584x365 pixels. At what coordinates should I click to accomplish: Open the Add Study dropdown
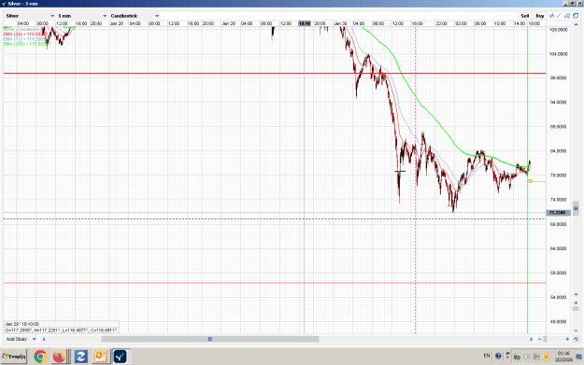tap(21, 339)
